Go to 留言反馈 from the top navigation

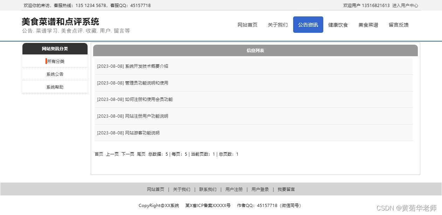point(398,24)
